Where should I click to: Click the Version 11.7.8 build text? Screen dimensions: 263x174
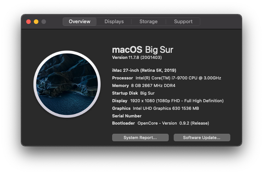click(137, 57)
